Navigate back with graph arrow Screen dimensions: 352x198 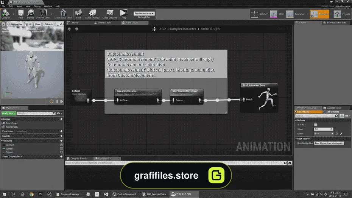(x=69, y=29)
